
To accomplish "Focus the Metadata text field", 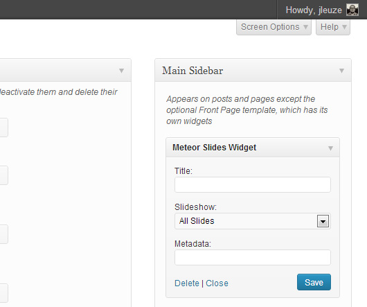I will (x=253, y=257).
